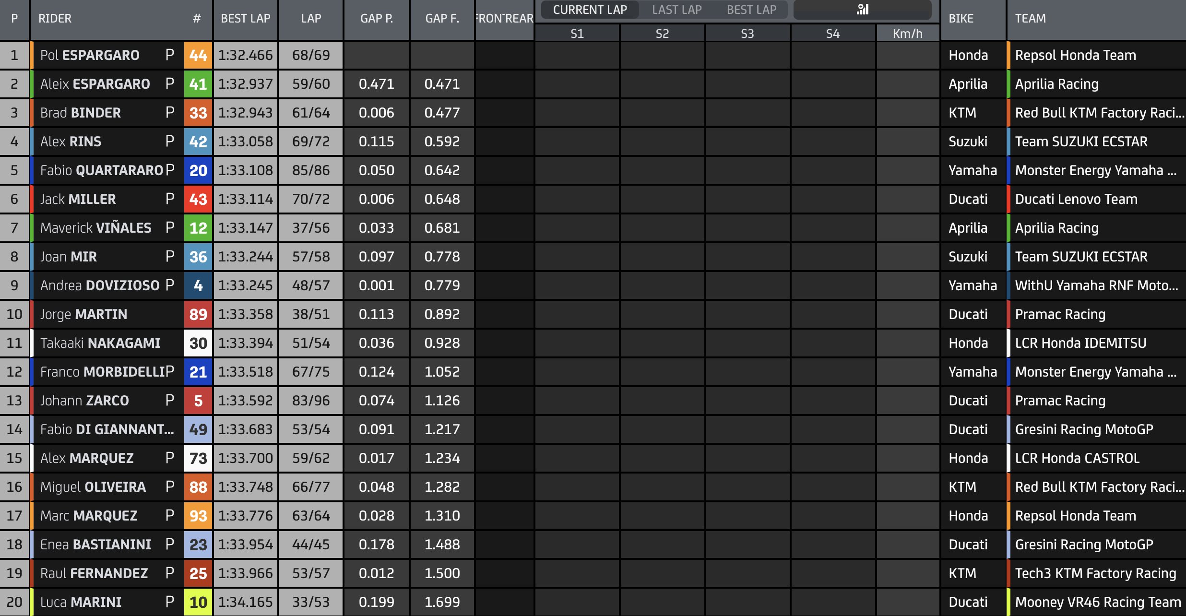Sort by the BEST LAP column header
Screen dimensions: 1186x616
(x=245, y=19)
